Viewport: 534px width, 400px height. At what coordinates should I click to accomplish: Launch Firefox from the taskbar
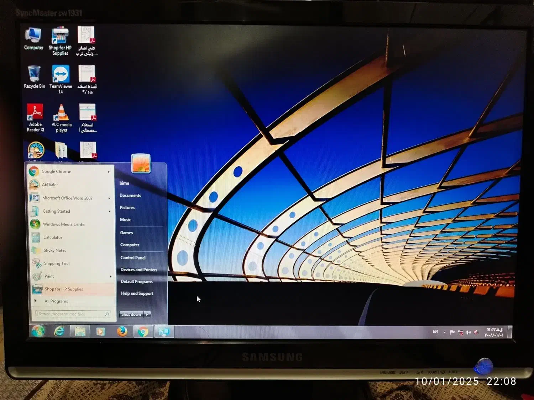coord(122,331)
